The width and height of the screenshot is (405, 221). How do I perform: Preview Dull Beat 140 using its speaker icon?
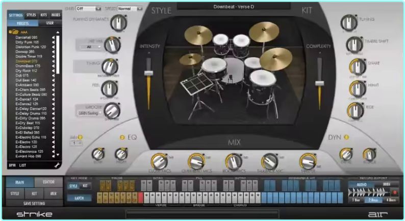click(54, 80)
